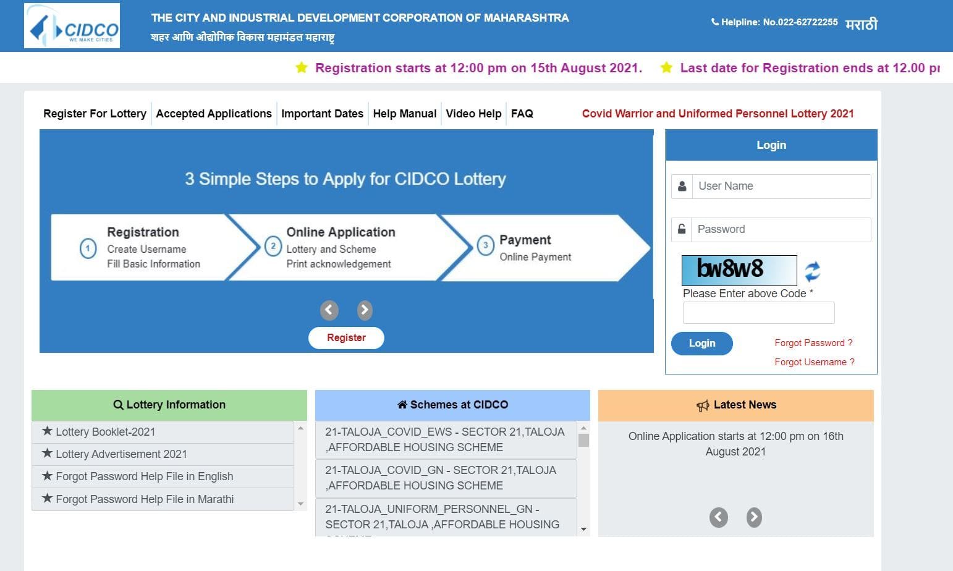Refresh the captcha code icon
This screenshot has width=953, height=571.
click(812, 271)
